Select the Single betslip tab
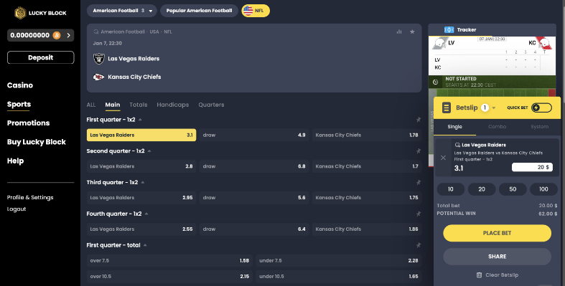 454,127
